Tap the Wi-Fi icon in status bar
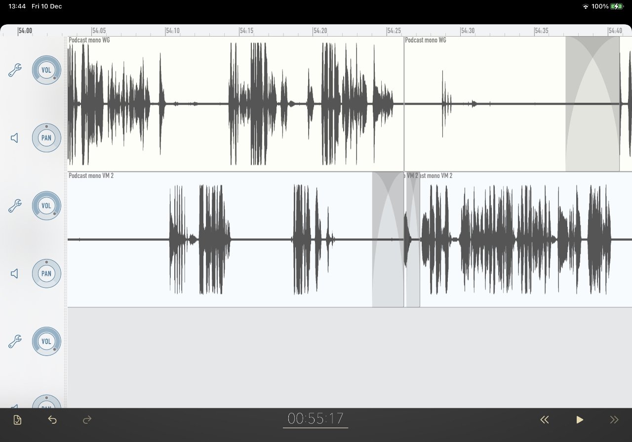The height and width of the screenshot is (442, 632). (586, 6)
